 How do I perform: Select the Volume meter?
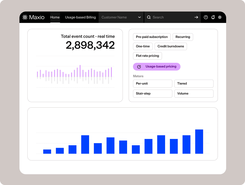(x=194, y=93)
